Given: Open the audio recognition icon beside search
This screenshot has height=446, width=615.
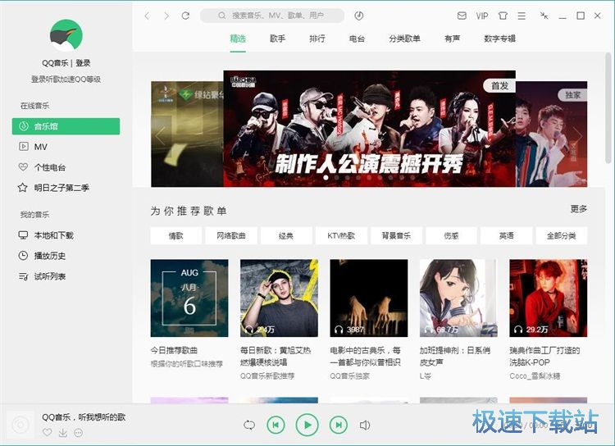Looking at the screenshot, I should 359,16.
